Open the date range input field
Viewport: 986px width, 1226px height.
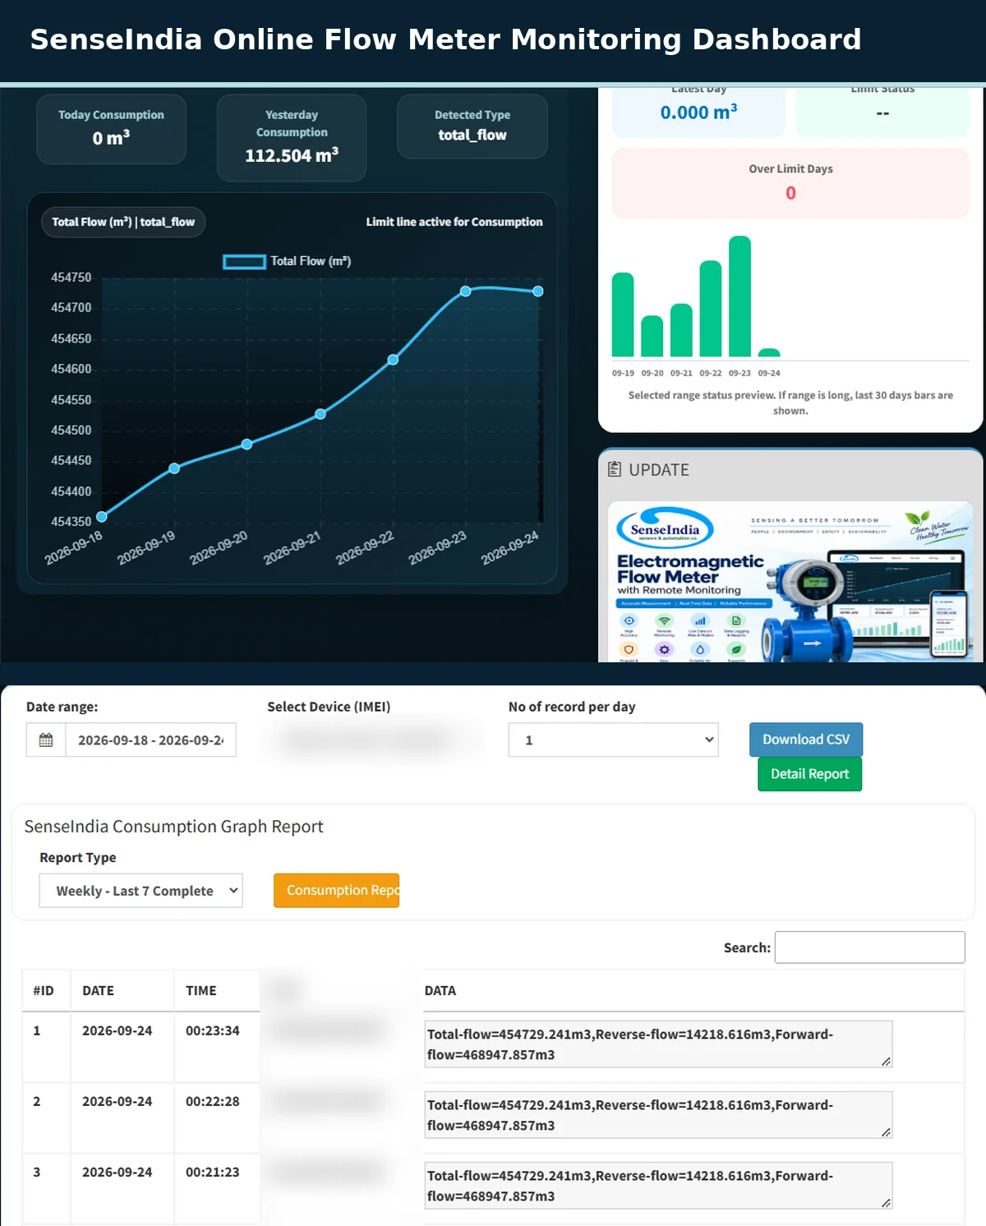(150, 740)
